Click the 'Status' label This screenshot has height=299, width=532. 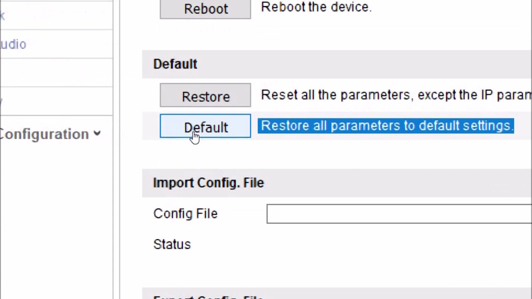pyautogui.click(x=172, y=245)
